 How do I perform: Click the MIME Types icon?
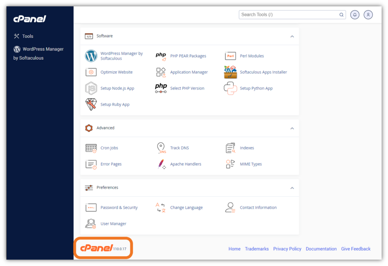tap(230, 164)
